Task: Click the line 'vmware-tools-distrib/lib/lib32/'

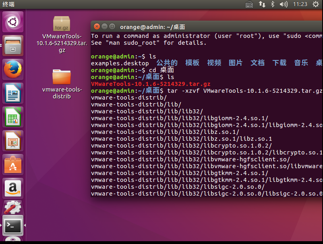Action: click(x=147, y=111)
